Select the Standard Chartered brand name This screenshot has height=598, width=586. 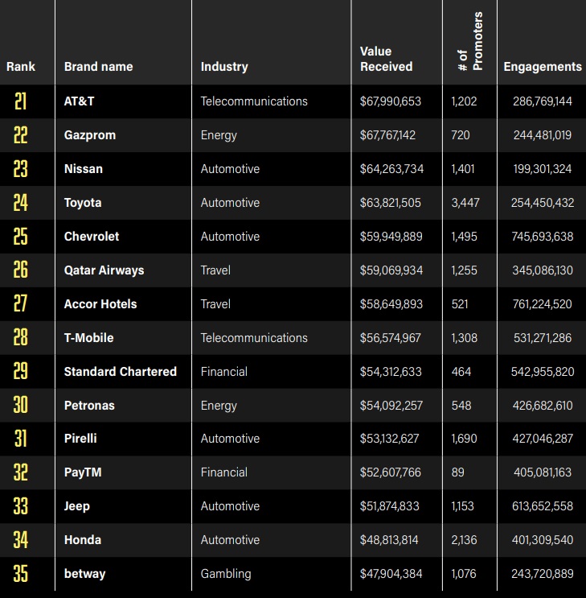(121, 372)
